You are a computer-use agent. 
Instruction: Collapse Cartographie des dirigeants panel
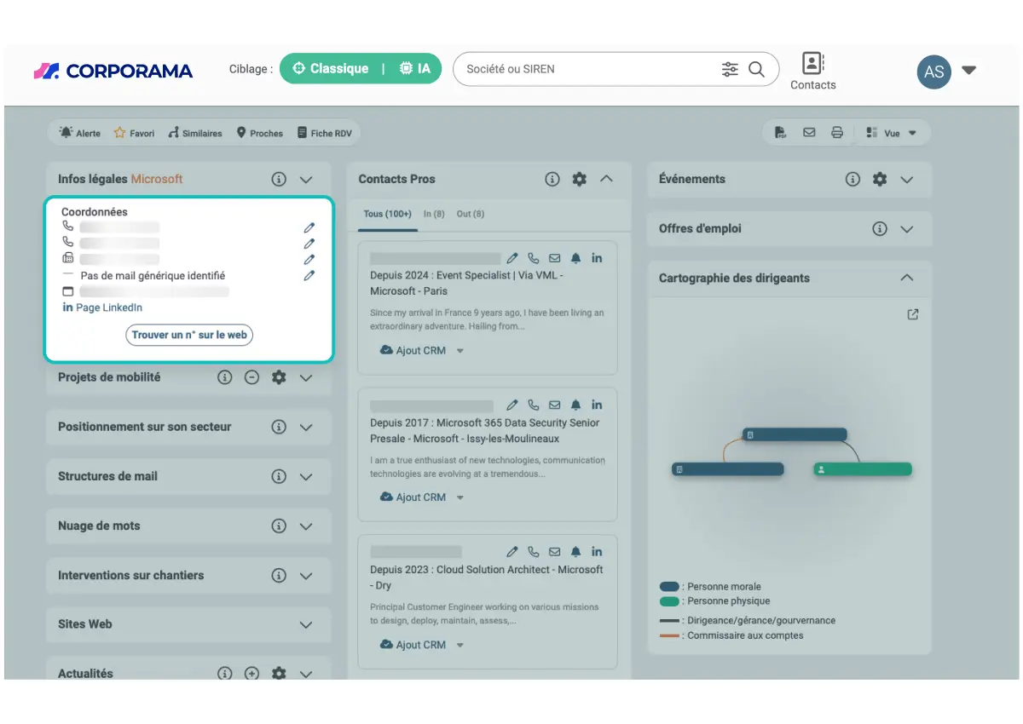coord(907,278)
